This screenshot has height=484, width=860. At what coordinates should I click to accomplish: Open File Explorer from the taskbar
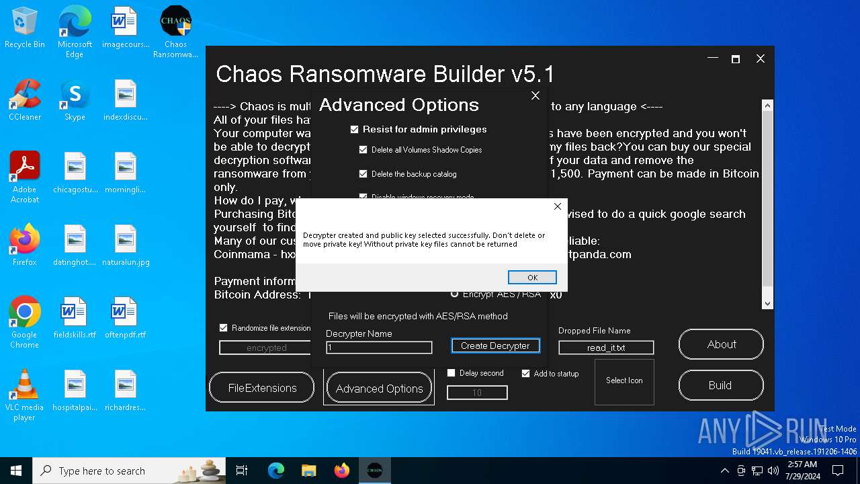(x=308, y=471)
